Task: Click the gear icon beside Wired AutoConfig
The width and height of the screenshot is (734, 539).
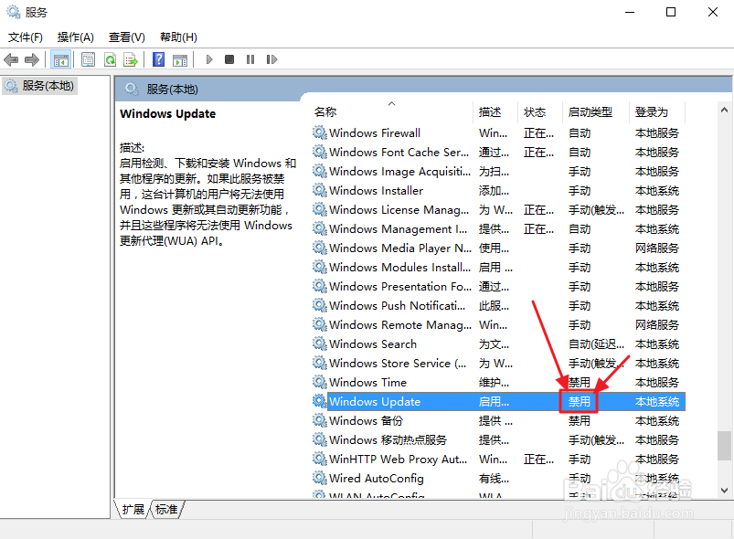Action: coord(320,478)
